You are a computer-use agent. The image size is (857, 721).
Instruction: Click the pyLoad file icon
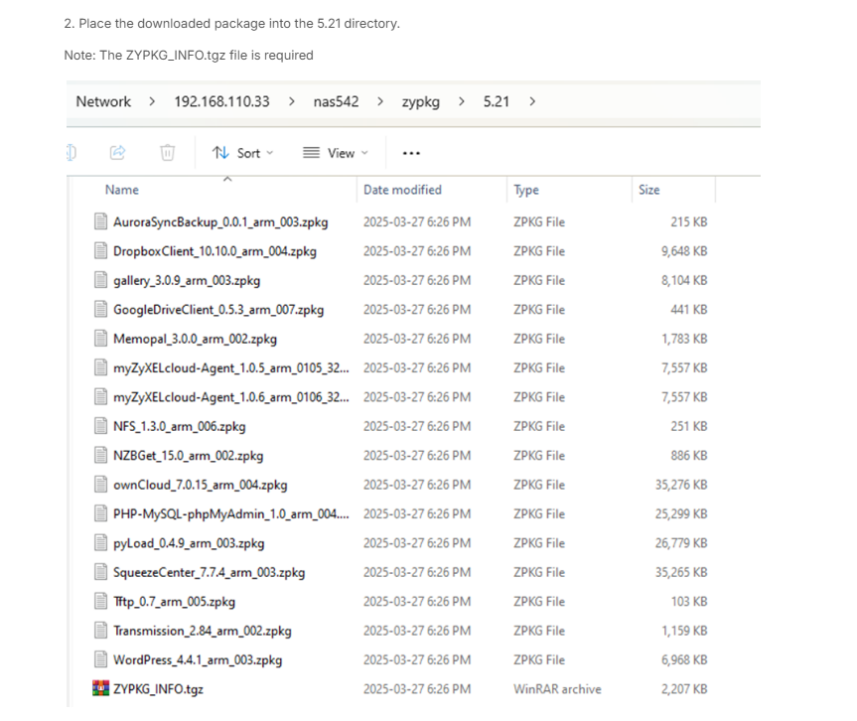point(100,543)
